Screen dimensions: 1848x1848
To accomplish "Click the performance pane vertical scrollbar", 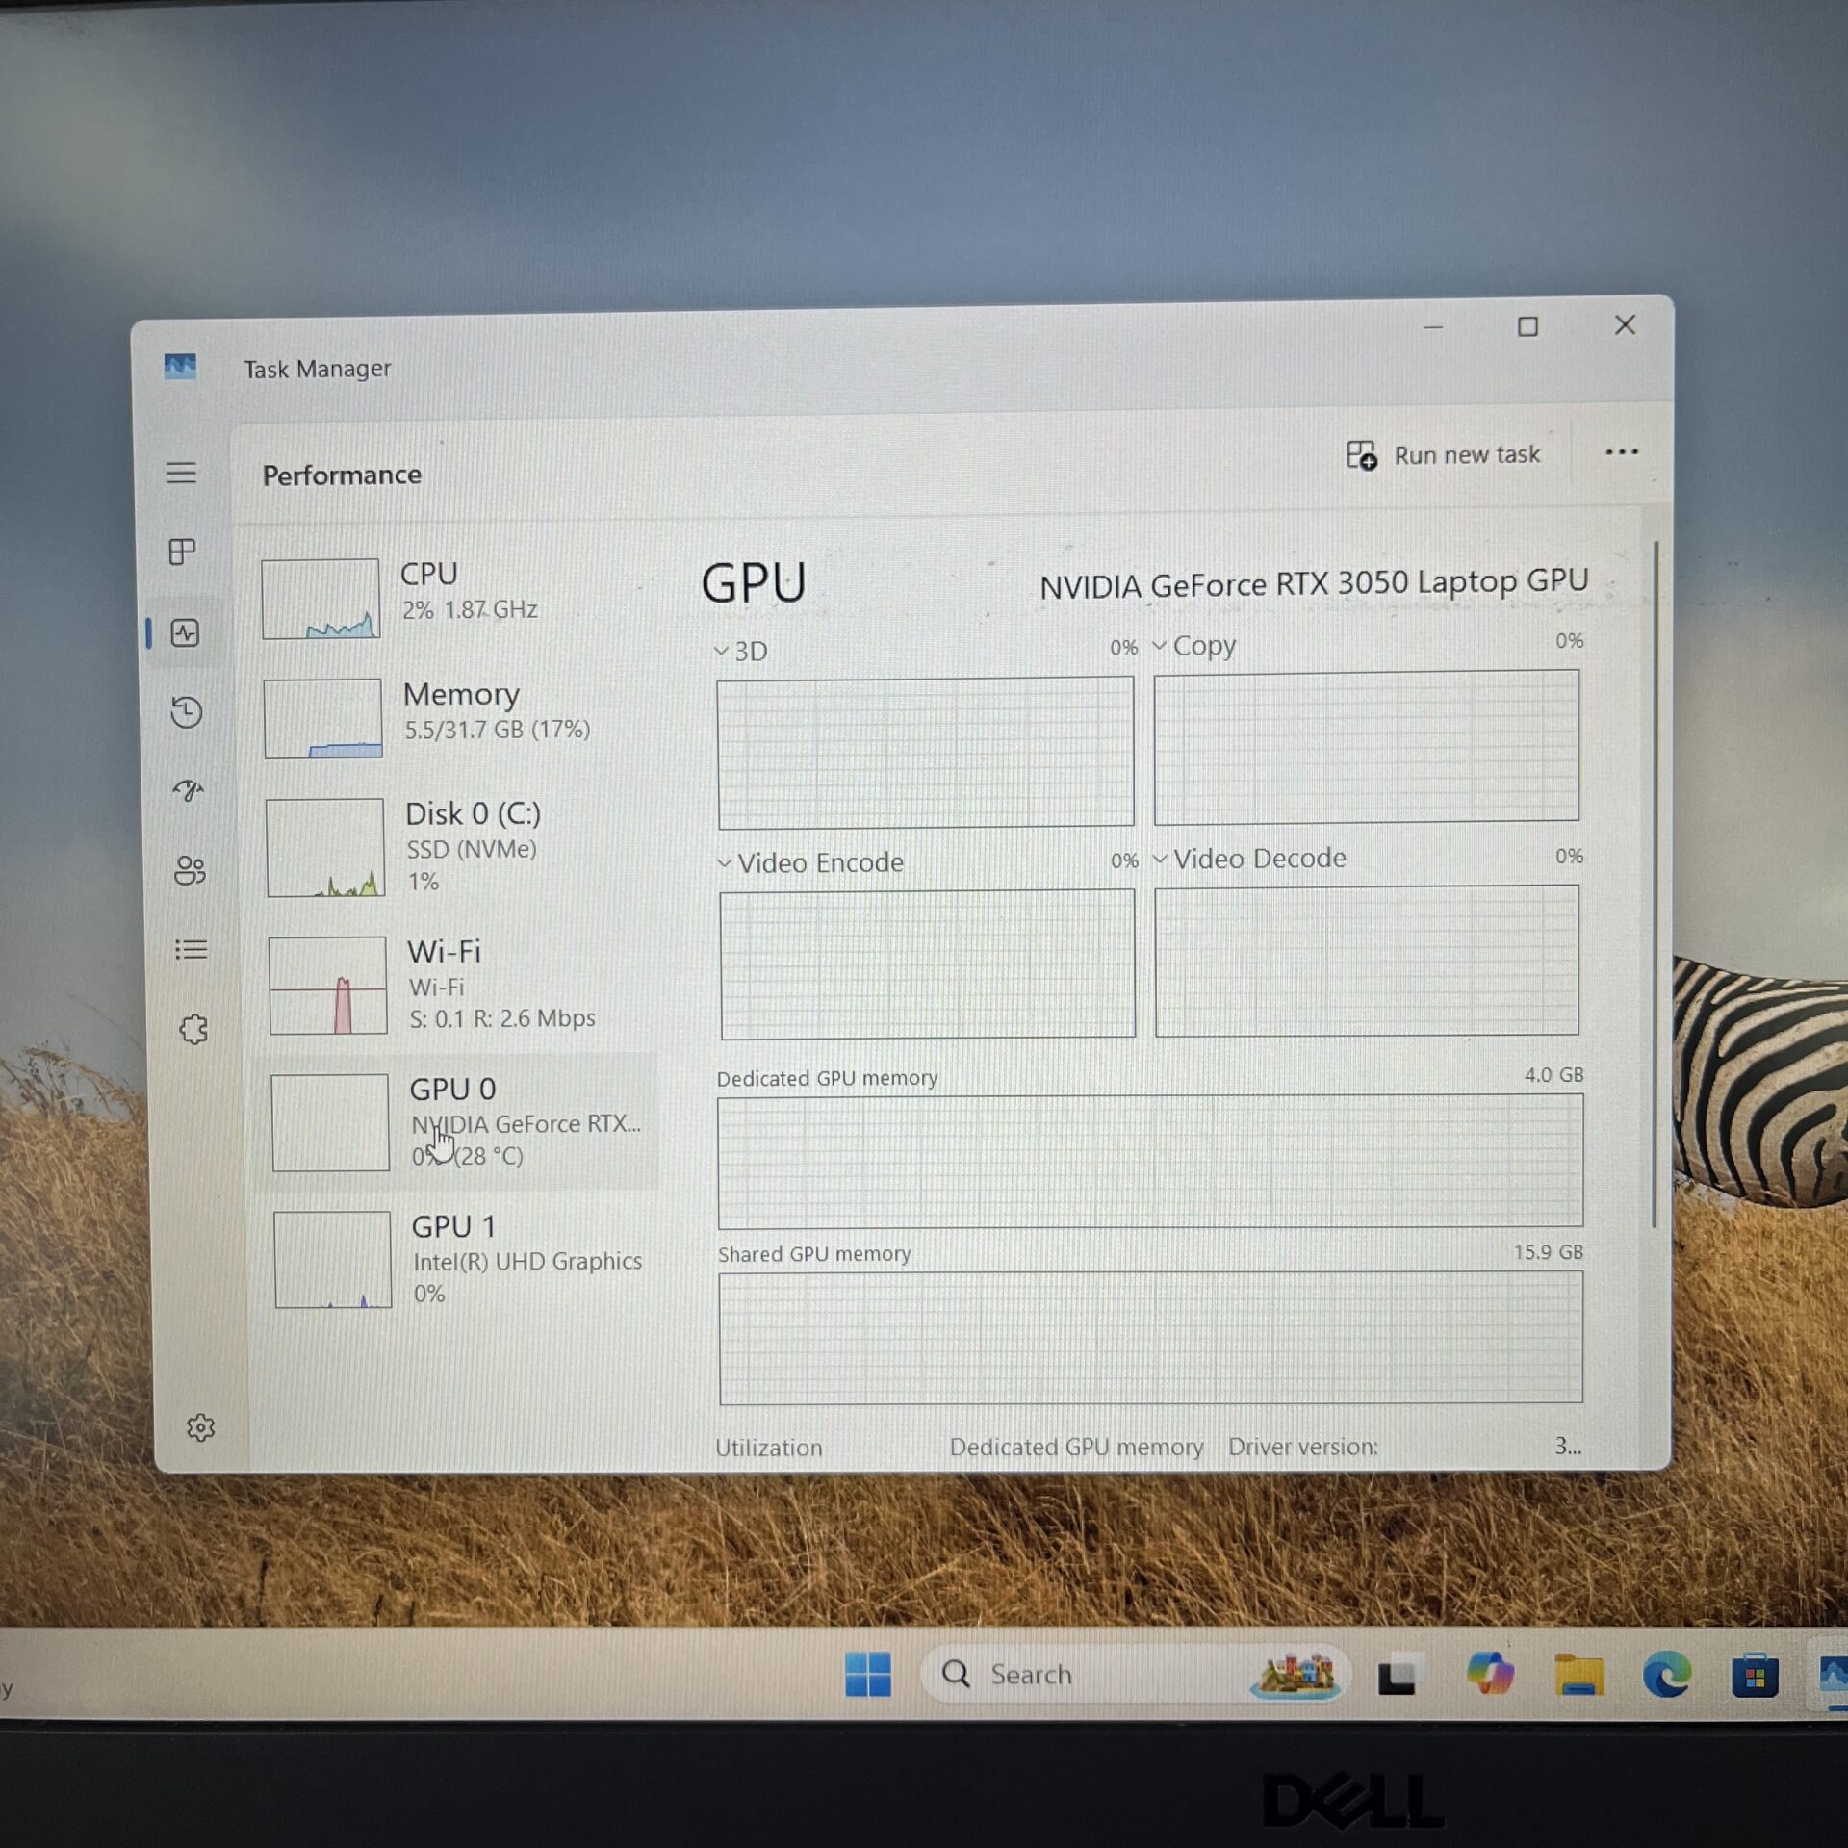I will pyautogui.click(x=1655, y=884).
